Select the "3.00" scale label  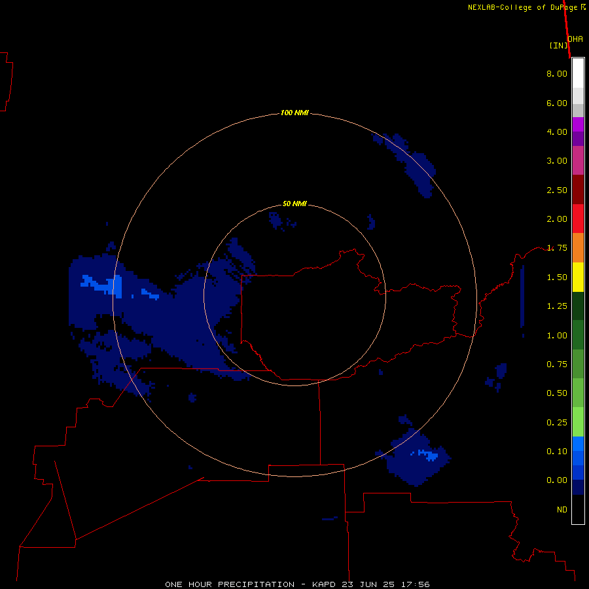point(557,161)
